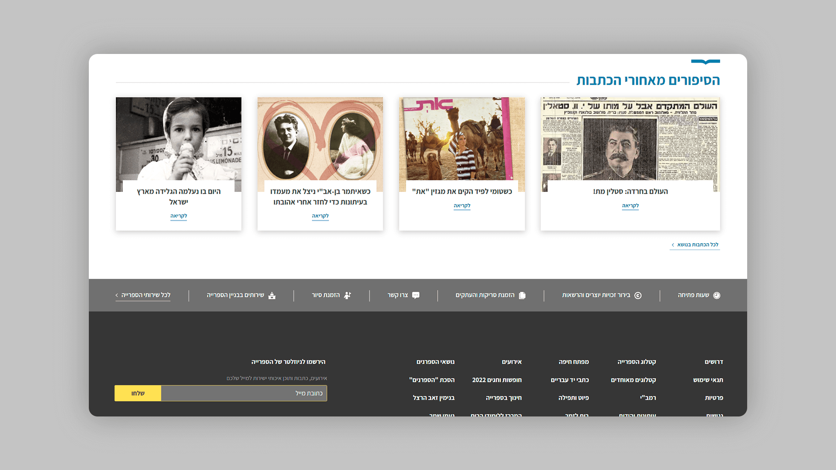Click the tour guide person icon

[347, 295]
